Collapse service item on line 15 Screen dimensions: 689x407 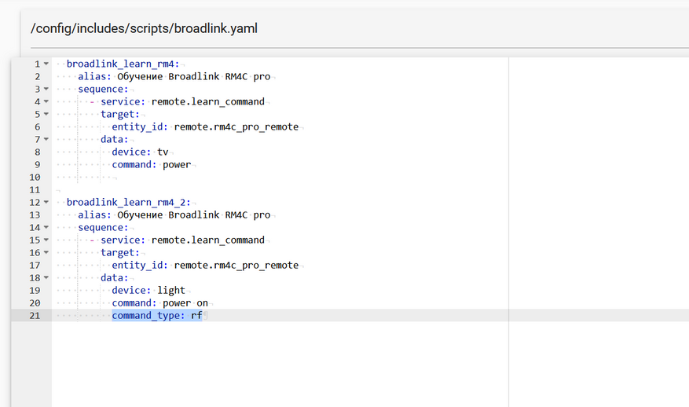pos(46,240)
